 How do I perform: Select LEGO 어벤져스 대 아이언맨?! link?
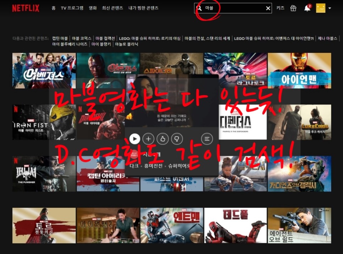(274, 38)
